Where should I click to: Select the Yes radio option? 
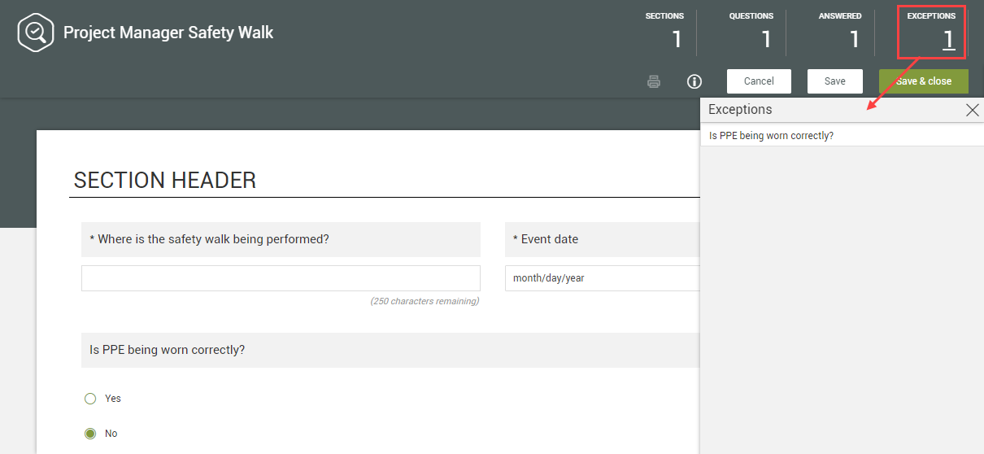[90, 399]
